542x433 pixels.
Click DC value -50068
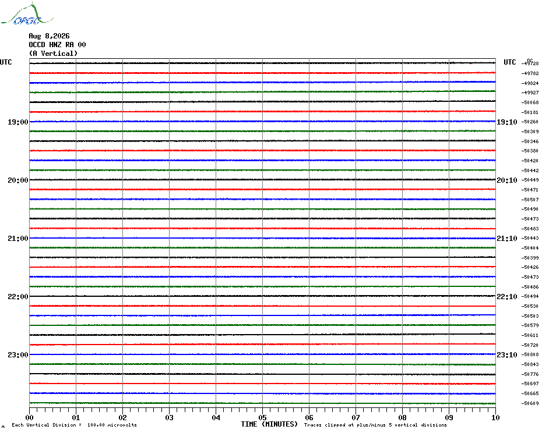pyautogui.click(x=530, y=102)
